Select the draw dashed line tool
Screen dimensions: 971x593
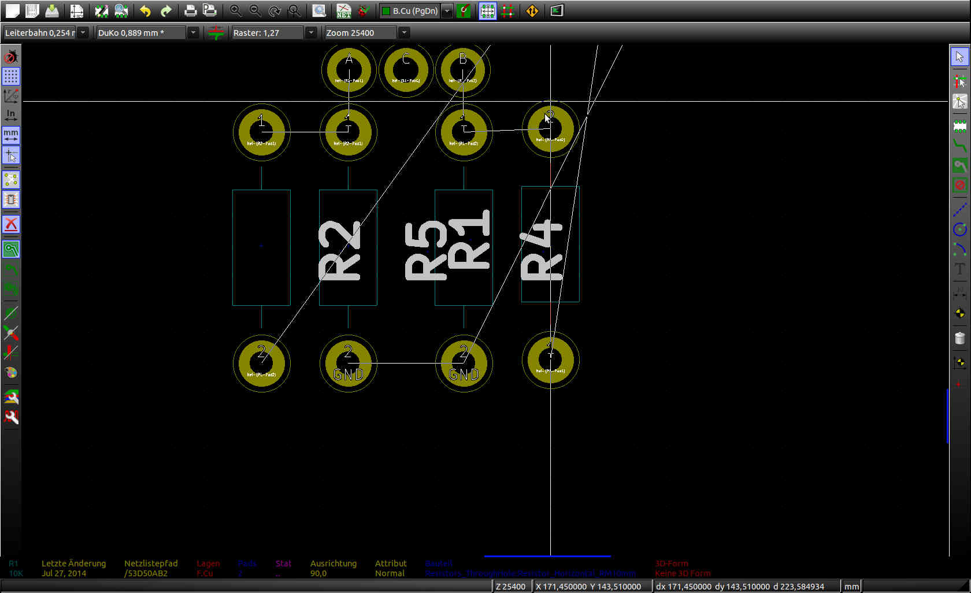coord(959,210)
